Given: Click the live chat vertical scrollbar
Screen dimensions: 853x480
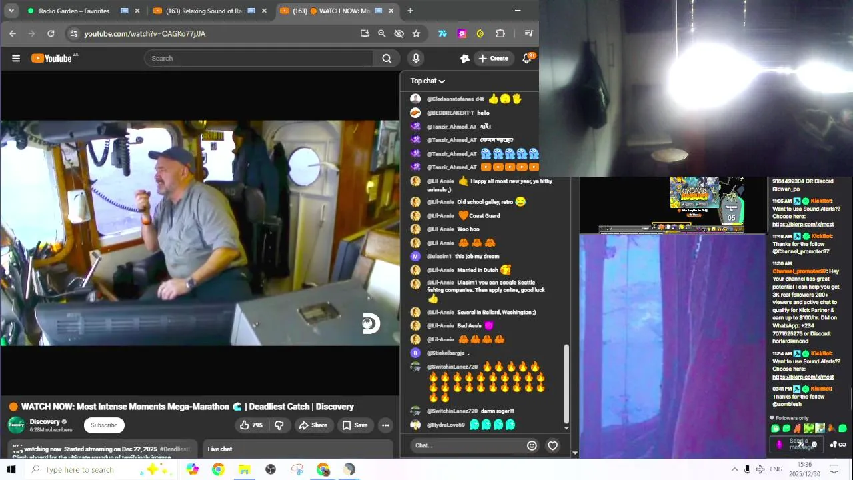Looking at the screenshot, I should pos(566,383).
